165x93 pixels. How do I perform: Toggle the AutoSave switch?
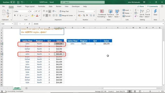click(x=13, y=2)
